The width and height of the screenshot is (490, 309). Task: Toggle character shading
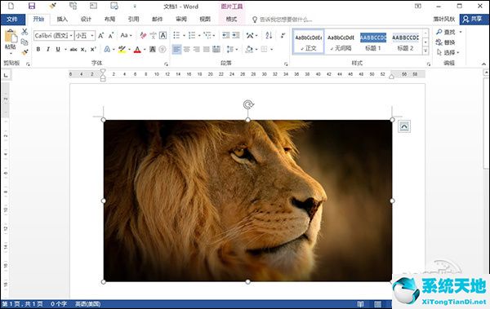[x=153, y=49]
